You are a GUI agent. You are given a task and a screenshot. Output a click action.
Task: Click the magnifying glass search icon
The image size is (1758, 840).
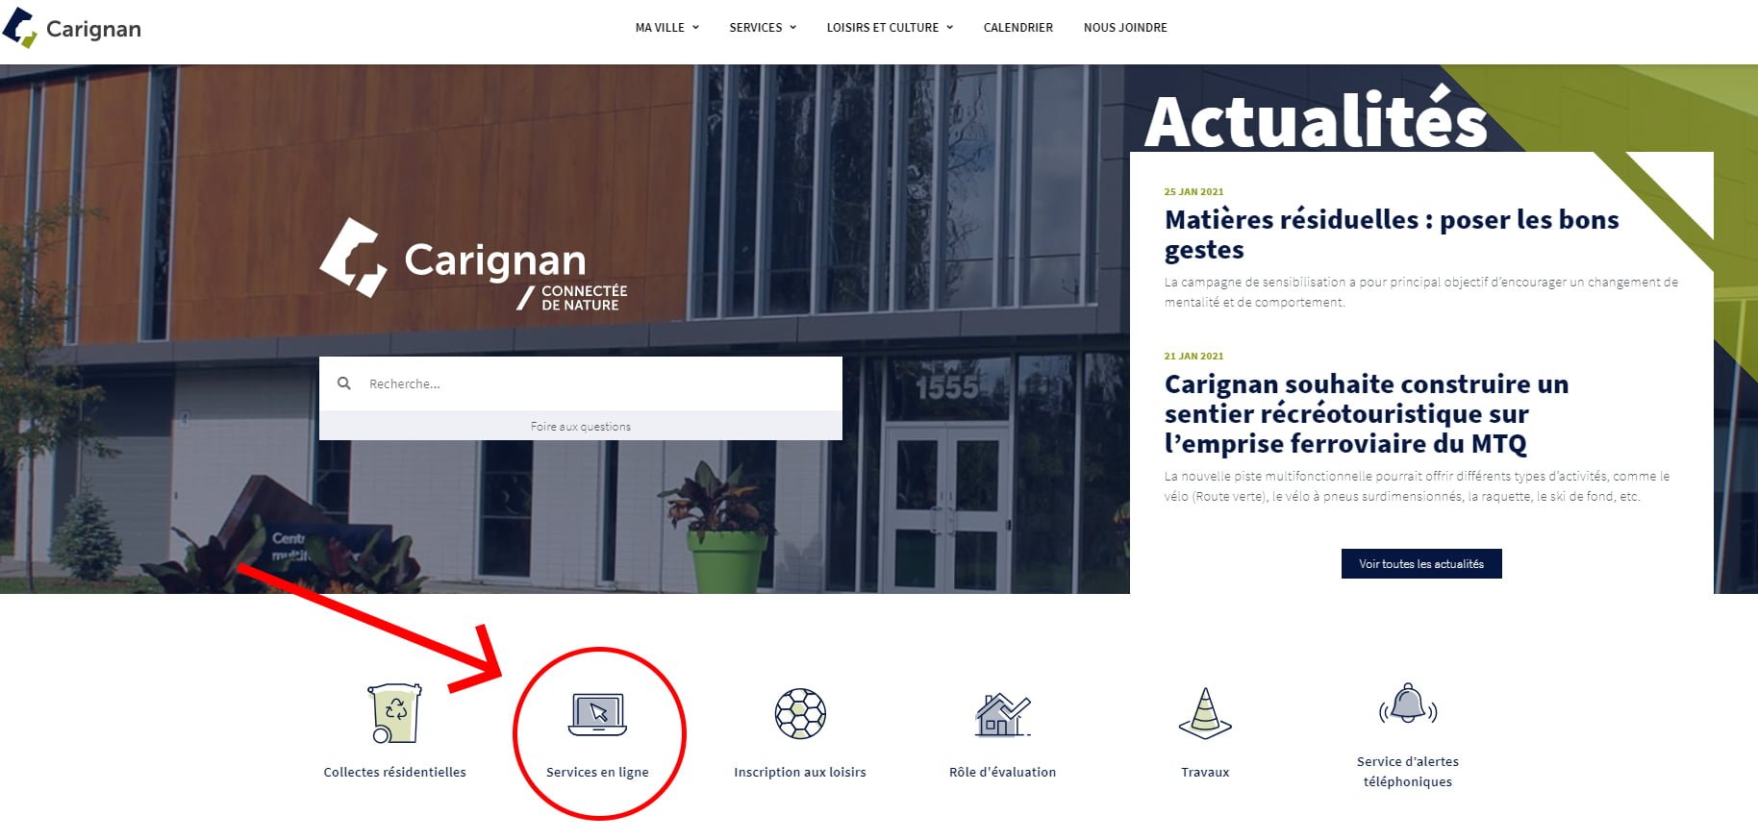click(x=344, y=383)
